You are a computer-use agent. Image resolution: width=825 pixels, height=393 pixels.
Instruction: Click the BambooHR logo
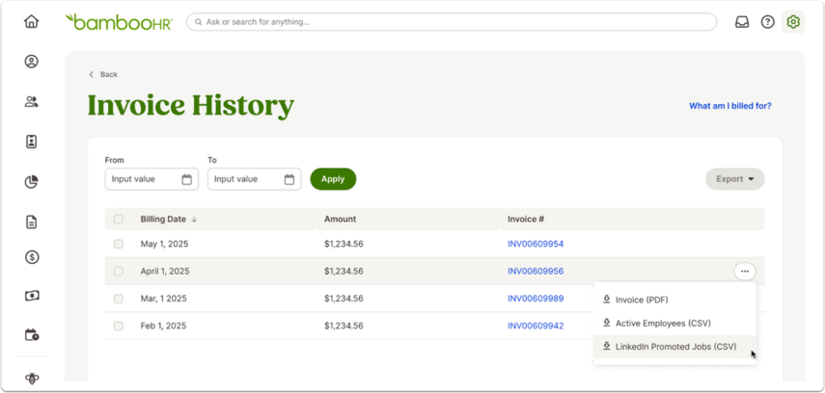[x=119, y=21]
